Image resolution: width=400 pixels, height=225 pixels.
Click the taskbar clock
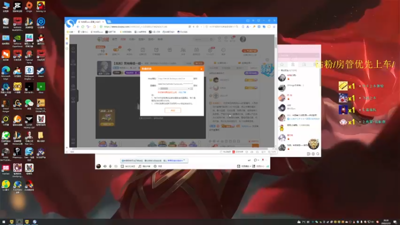pyautogui.click(x=386, y=222)
